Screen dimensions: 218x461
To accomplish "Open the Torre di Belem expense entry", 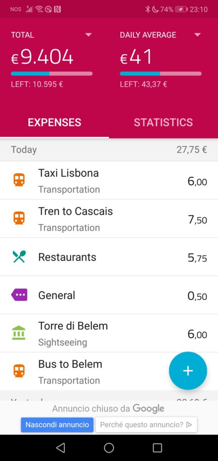I will (109, 333).
